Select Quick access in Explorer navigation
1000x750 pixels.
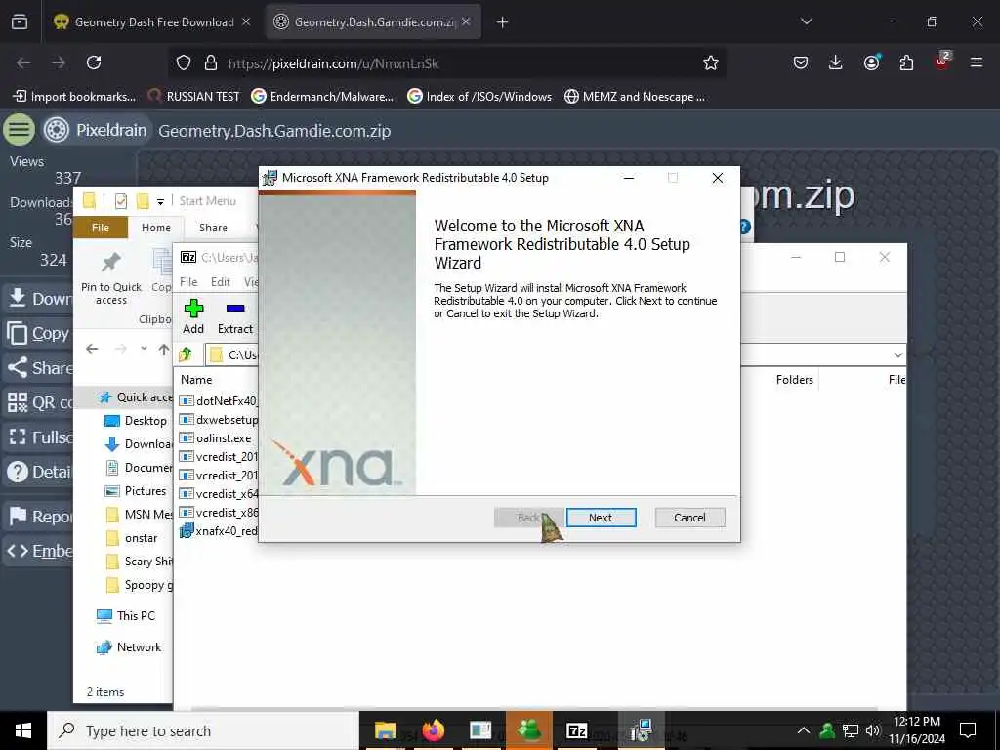coord(136,397)
